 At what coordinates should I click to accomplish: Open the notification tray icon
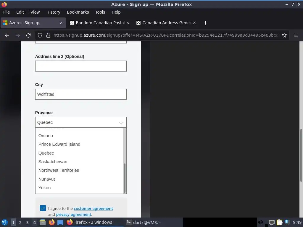(x=287, y=222)
